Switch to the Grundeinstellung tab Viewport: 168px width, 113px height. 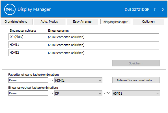point(16,22)
